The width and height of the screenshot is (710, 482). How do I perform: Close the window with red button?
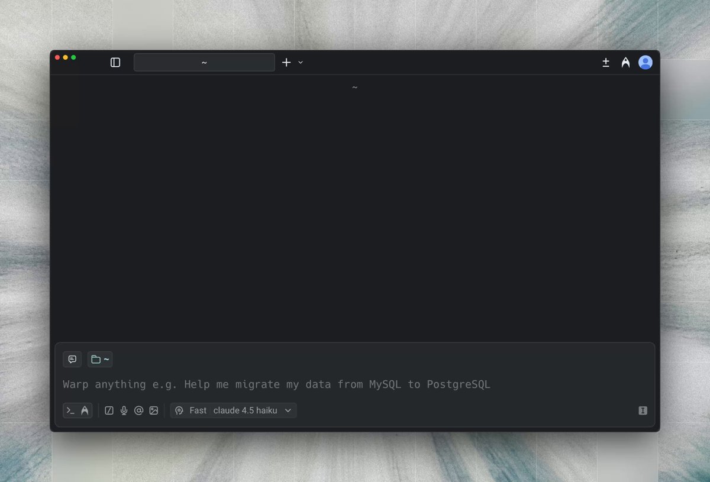(57, 57)
